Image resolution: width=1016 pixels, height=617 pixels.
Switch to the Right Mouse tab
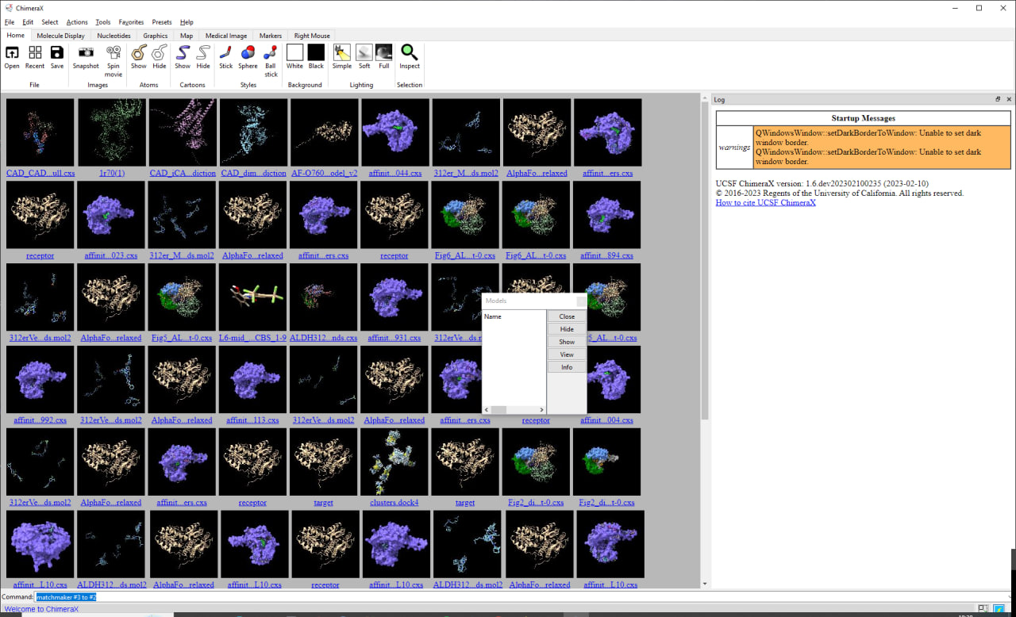click(312, 36)
